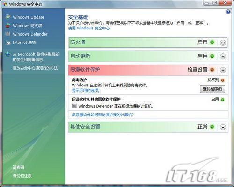Click the red status light on 恶意软件保护 row
Viewport: 234px width, 187px height.
(212, 70)
